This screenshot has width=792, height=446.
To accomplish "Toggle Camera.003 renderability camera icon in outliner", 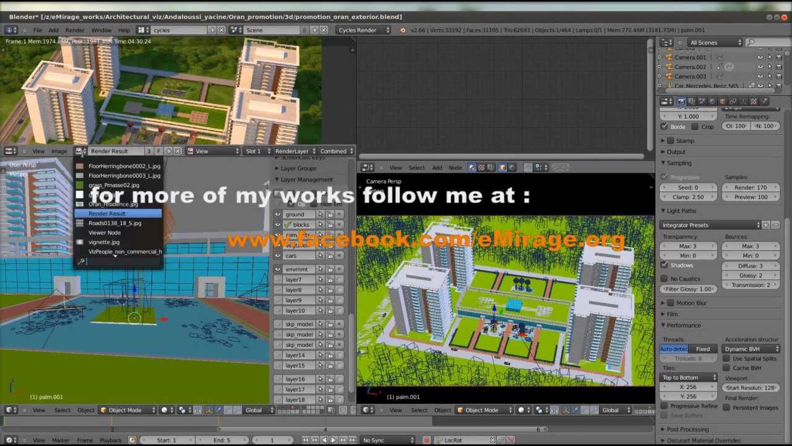I will 778,76.
